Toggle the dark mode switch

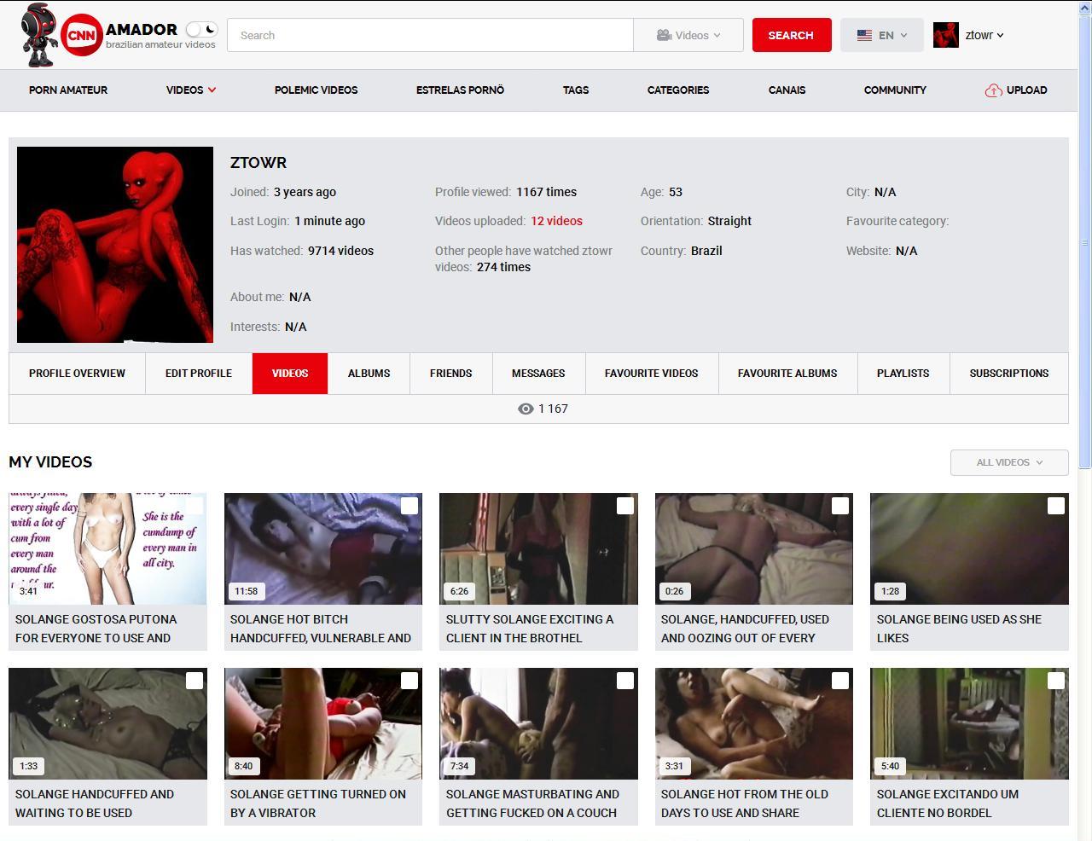202,30
